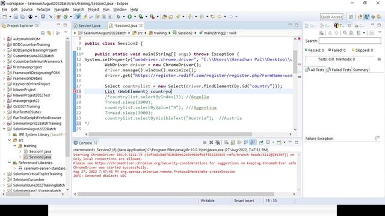This screenshot has height=216, width=385.
Task: Open the Run button dropdown arrow
Action: [x=135, y=17]
